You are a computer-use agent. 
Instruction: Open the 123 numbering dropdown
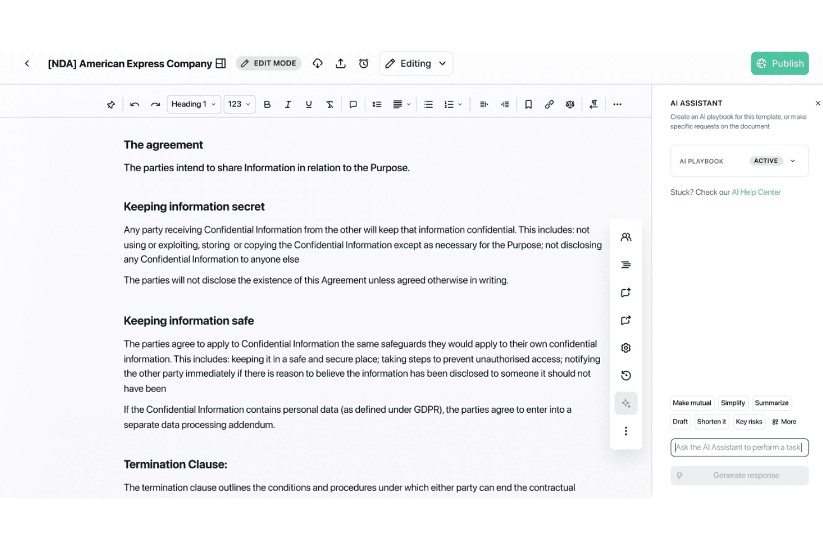coord(240,104)
